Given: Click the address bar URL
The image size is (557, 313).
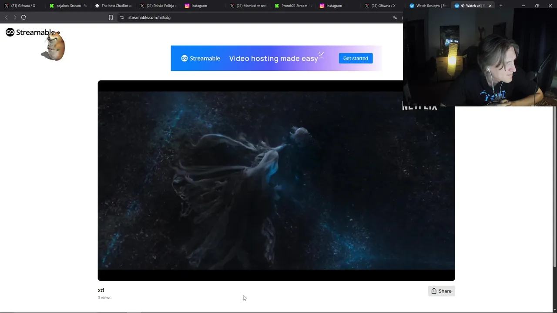Looking at the screenshot, I should [149, 17].
